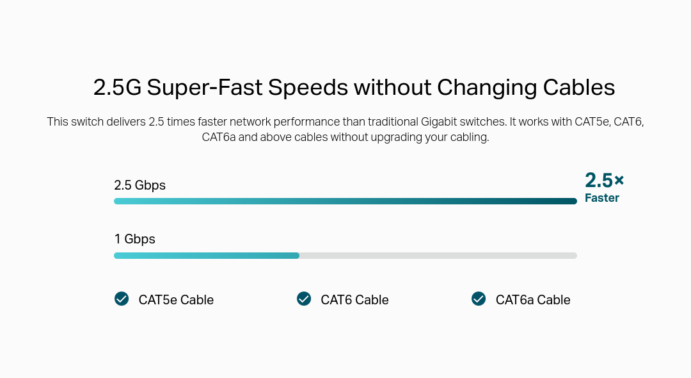Click the Faster caption text

pos(602,197)
